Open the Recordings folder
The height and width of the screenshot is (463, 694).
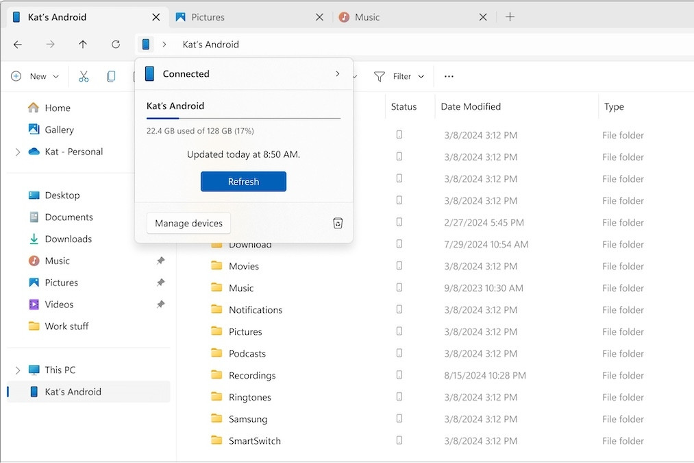point(252,375)
